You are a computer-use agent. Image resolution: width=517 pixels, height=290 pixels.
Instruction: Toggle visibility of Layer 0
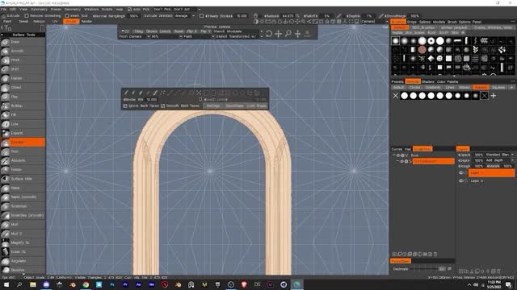tap(461, 180)
